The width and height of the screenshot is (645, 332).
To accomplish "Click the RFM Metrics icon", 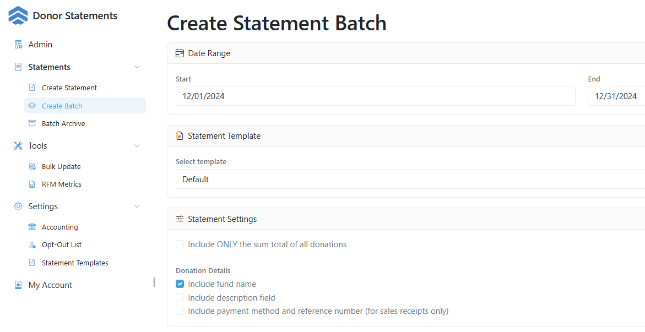I will [32, 183].
